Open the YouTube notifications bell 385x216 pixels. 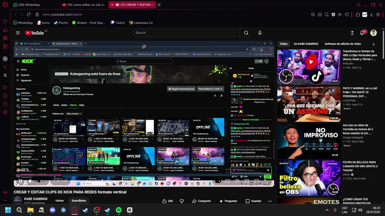(362, 33)
